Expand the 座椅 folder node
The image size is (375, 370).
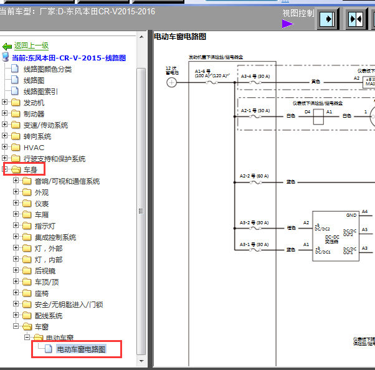pos(16,293)
